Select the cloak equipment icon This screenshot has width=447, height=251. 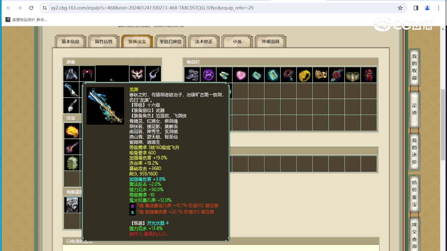[71, 74]
